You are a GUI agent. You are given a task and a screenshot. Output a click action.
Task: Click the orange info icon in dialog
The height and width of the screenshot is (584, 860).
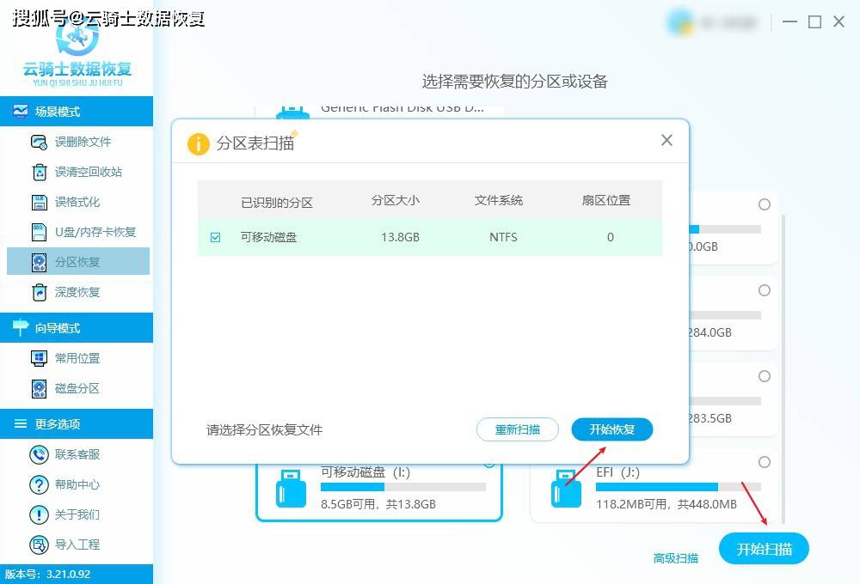click(x=199, y=144)
